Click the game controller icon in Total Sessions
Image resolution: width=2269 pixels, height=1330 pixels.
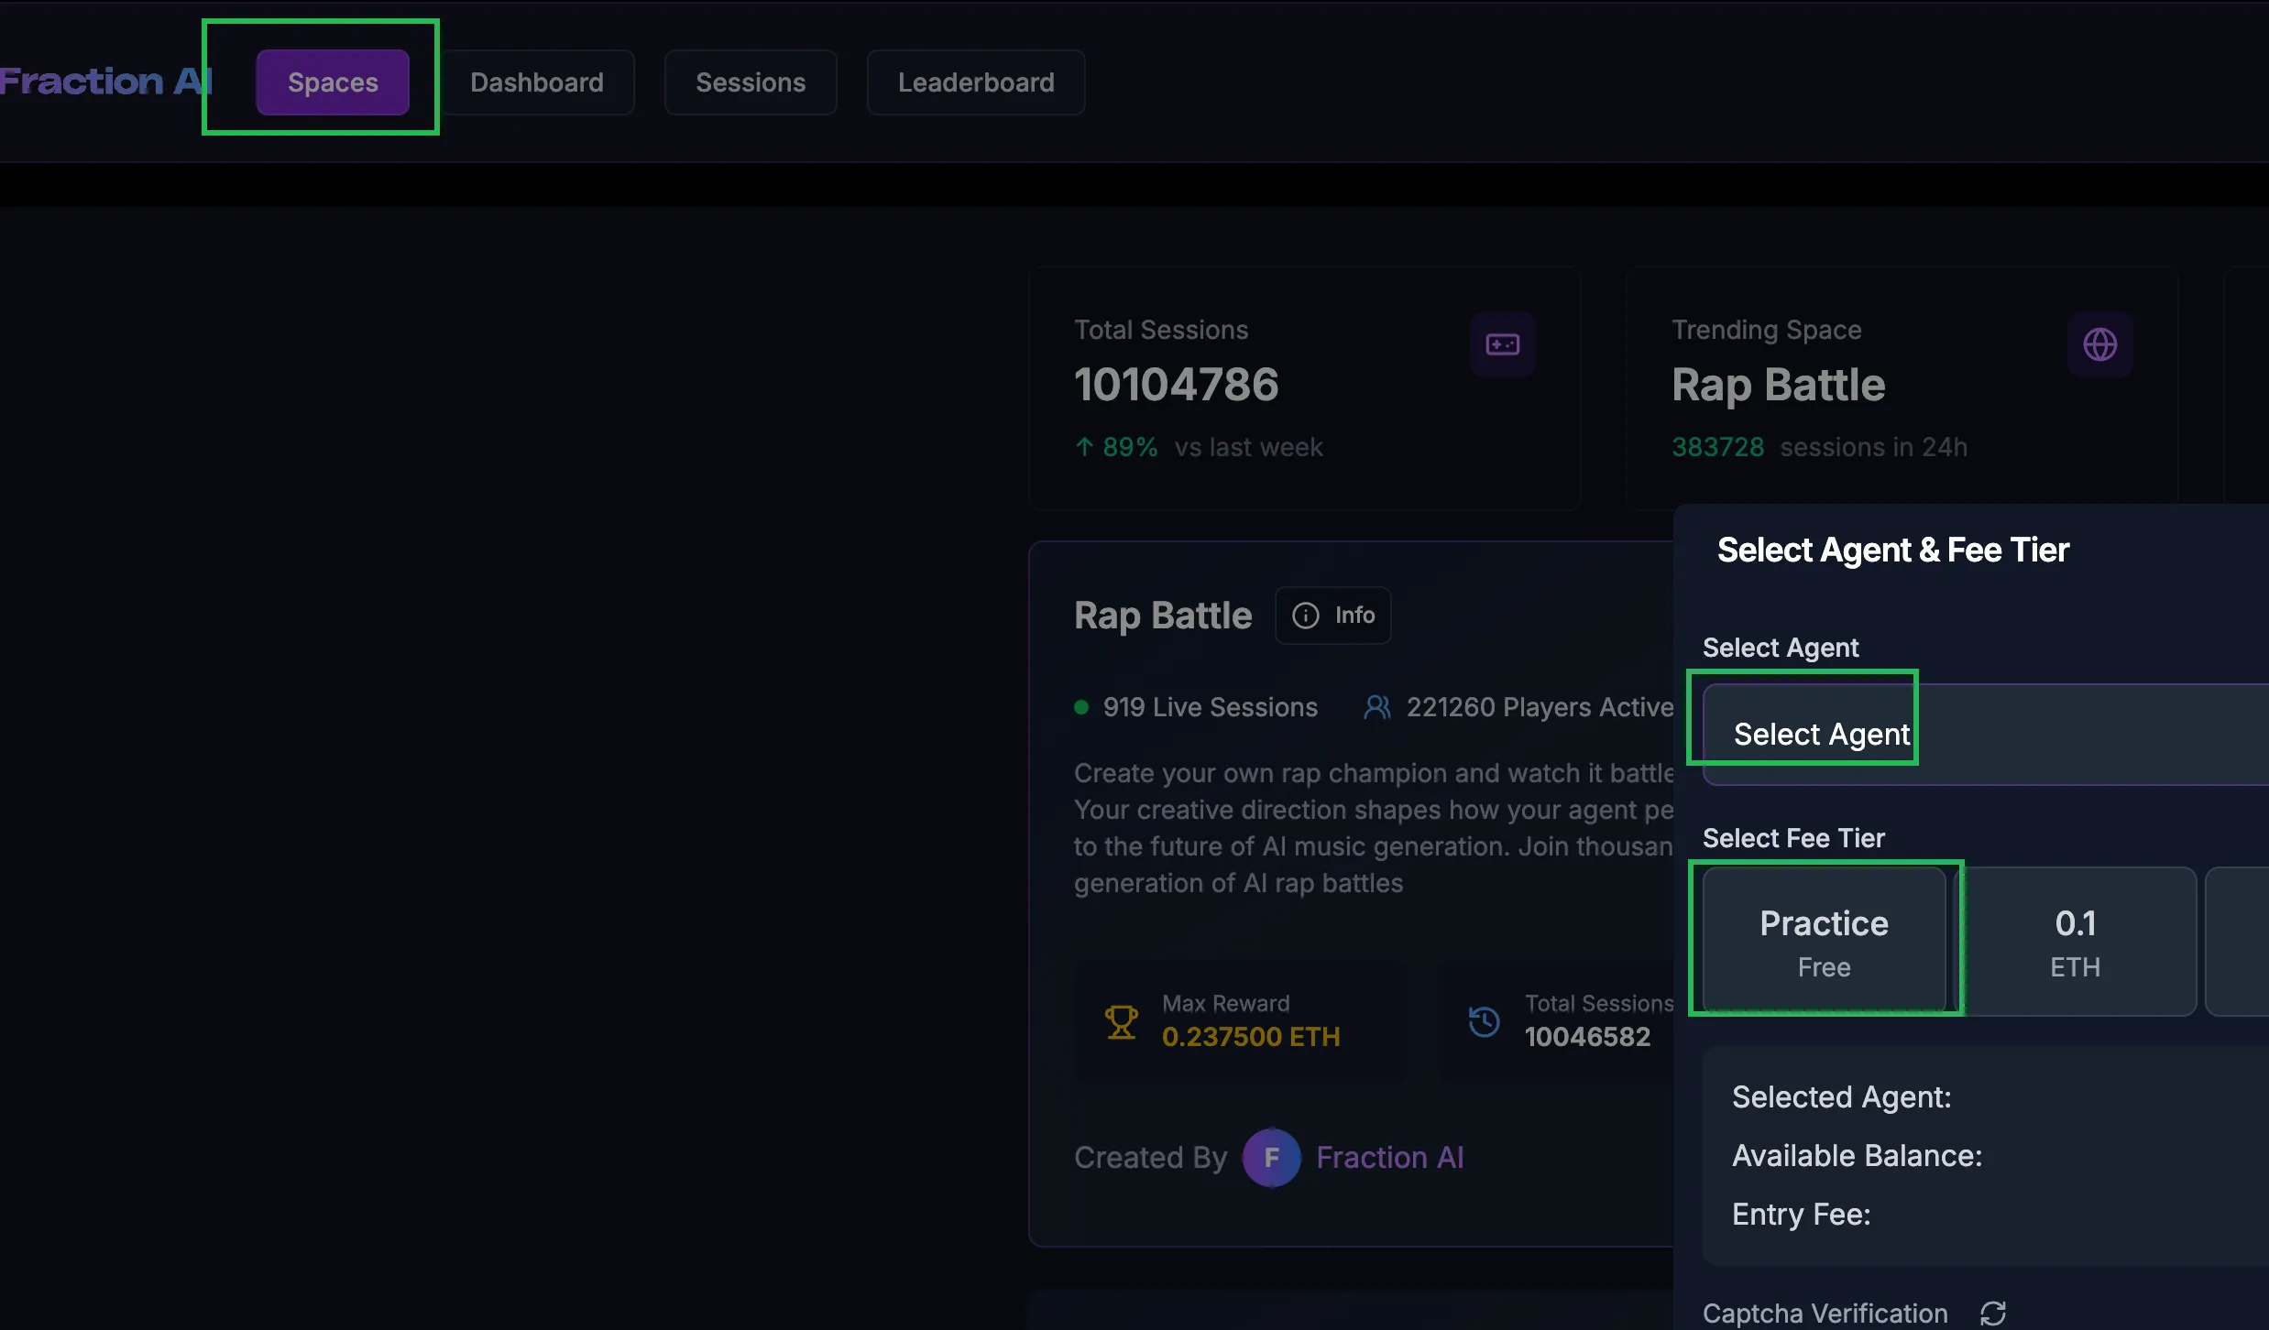(1502, 344)
